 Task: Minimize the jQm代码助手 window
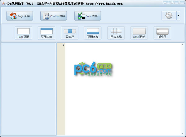pos(166,2)
